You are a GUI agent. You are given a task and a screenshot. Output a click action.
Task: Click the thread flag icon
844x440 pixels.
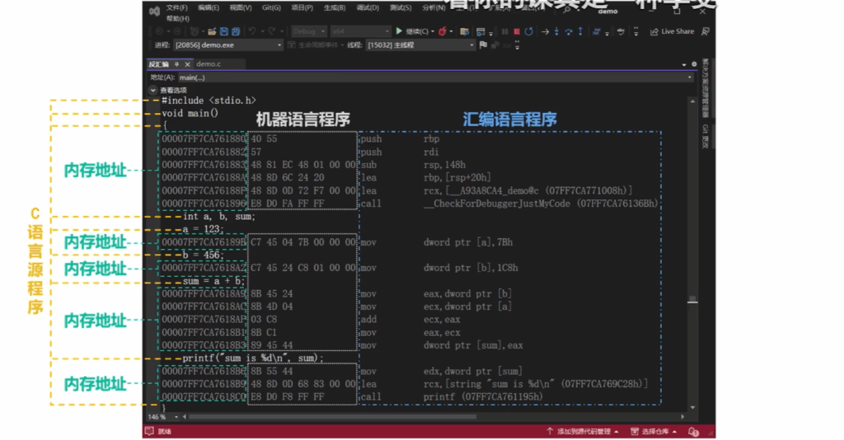click(x=483, y=45)
